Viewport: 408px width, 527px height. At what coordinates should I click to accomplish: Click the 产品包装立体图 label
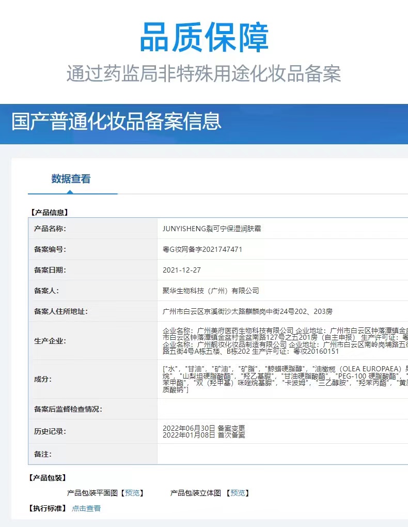coord(196,493)
